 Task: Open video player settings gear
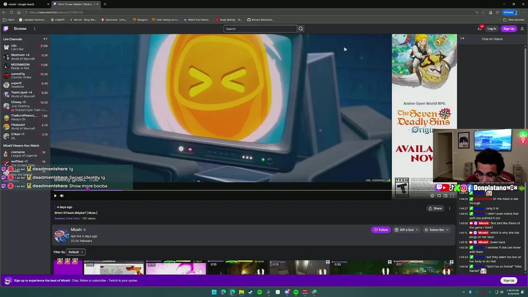coord(432,196)
